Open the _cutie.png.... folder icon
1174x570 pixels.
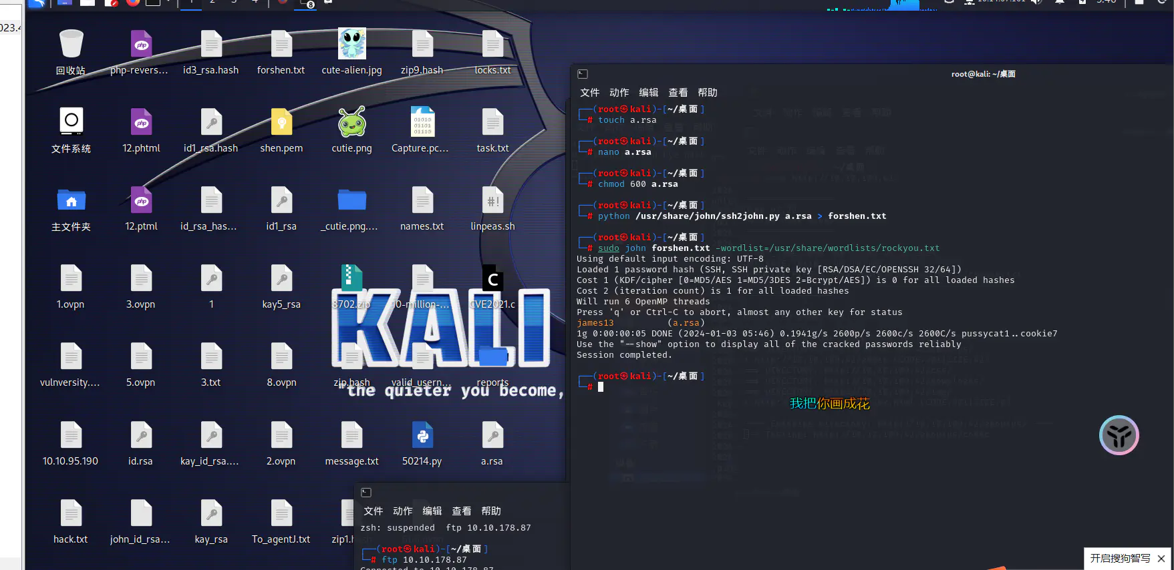pyautogui.click(x=351, y=200)
